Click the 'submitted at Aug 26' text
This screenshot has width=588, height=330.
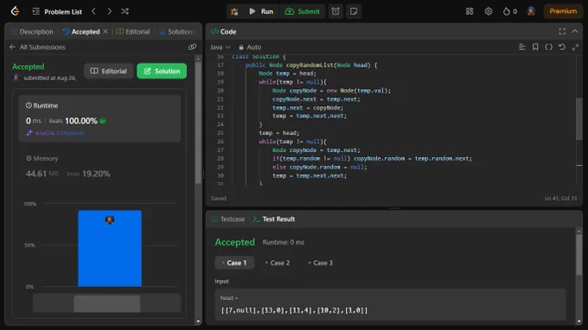(x=49, y=78)
